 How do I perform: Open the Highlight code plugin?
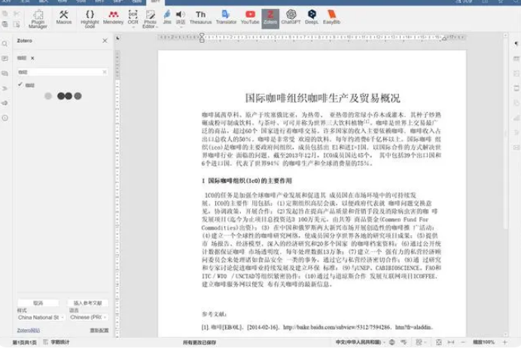pos(90,19)
